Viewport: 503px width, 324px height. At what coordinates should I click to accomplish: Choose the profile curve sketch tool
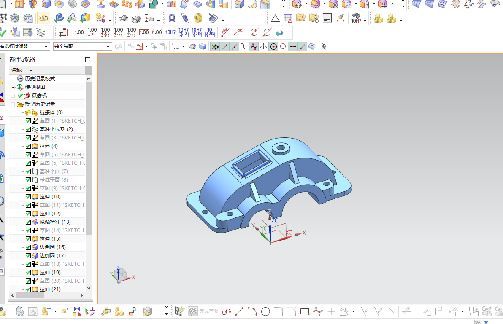226,311
